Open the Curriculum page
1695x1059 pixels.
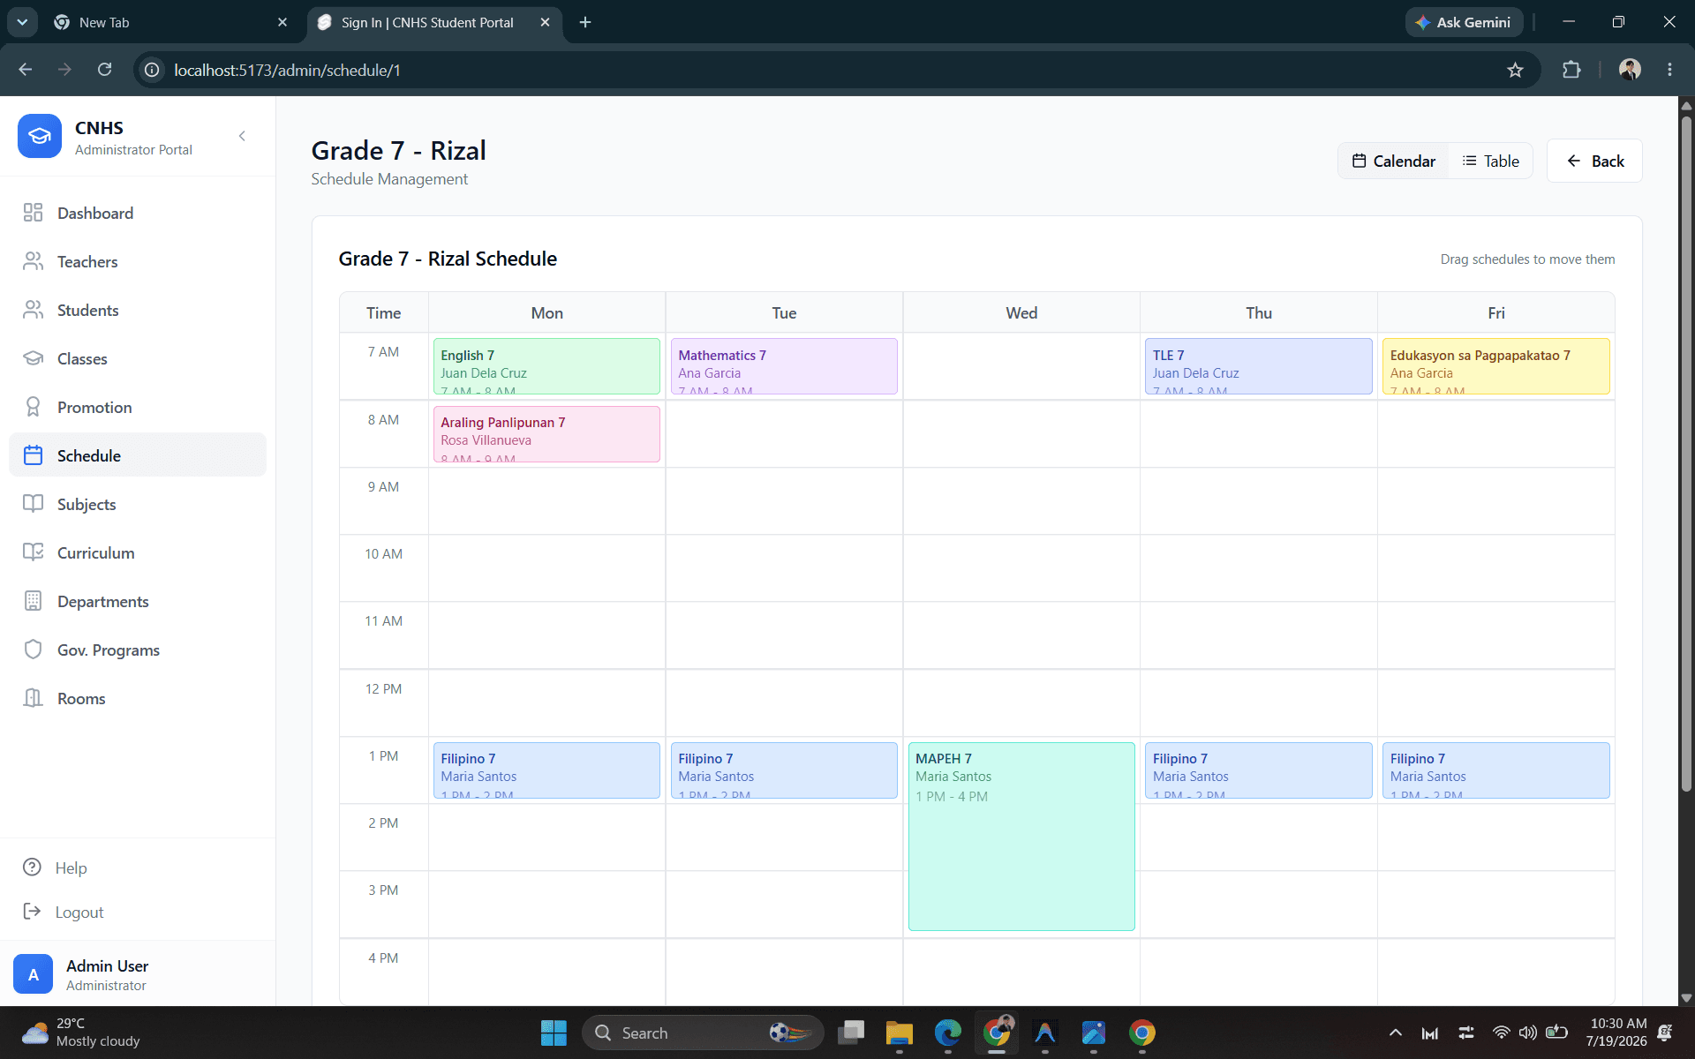pos(138,552)
